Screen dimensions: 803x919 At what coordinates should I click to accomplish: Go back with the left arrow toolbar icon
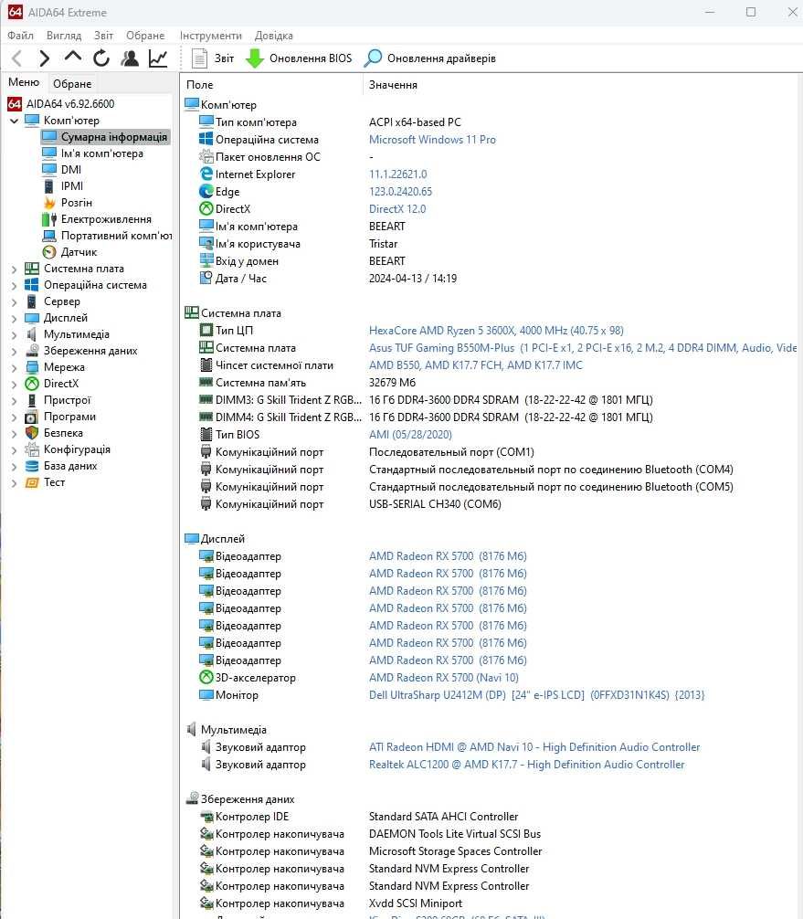[17, 58]
